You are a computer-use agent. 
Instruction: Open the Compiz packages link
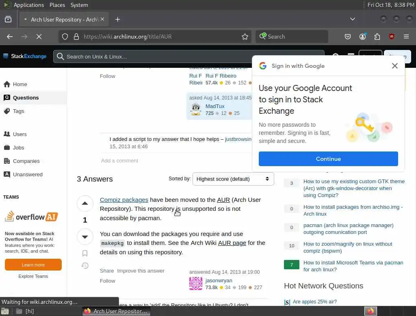point(124,200)
